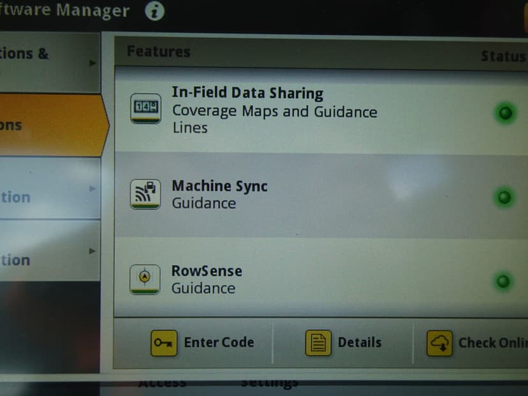Click the Check Online button label
Image resolution: width=528 pixels, height=396 pixels.
492,342
